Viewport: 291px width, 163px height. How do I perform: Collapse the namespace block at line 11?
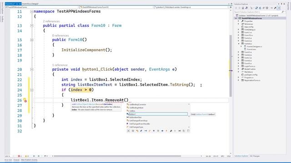32,11
